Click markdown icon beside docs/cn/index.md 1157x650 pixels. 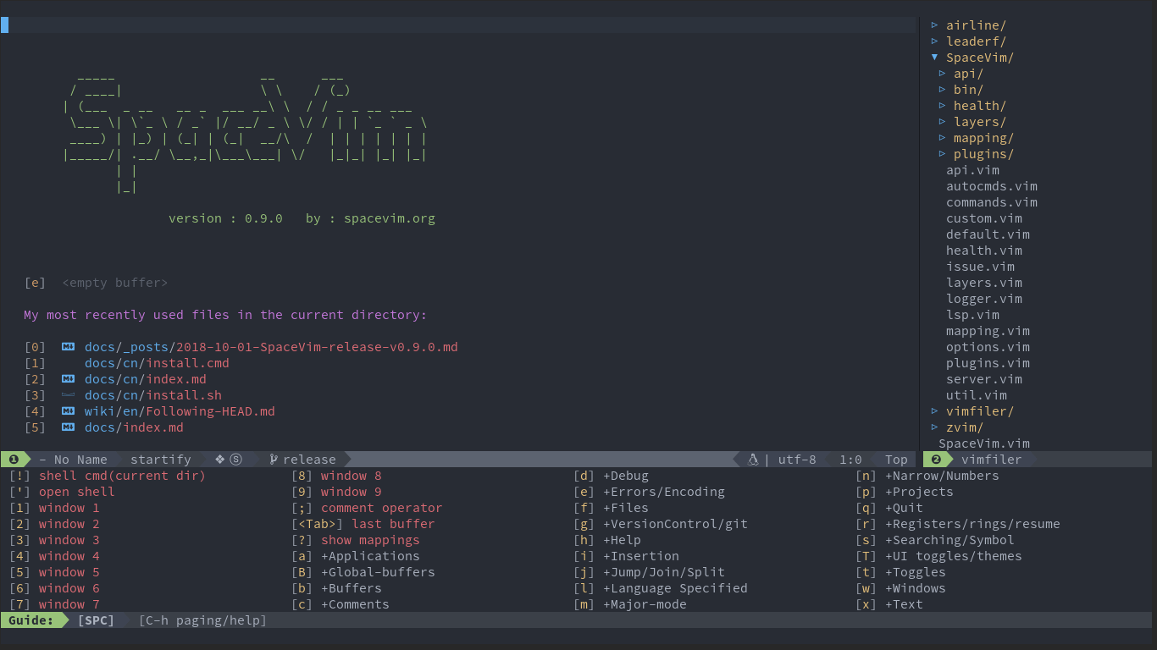tap(68, 379)
